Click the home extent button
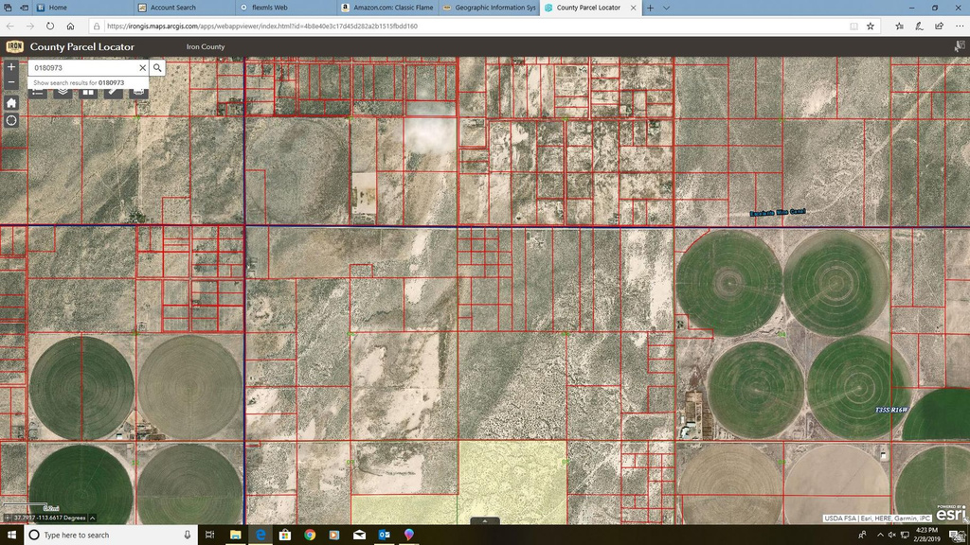Image resolution: width=970 pixels, height=545 pixels. tap(11, 101)
